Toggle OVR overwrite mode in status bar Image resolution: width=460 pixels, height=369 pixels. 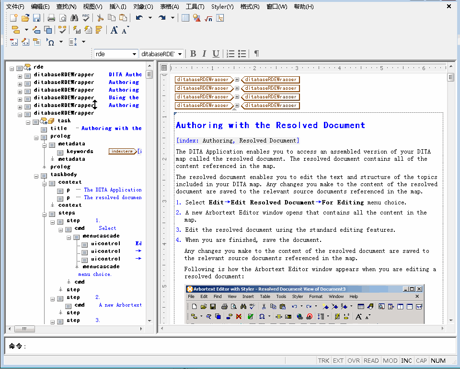(354, 360)
